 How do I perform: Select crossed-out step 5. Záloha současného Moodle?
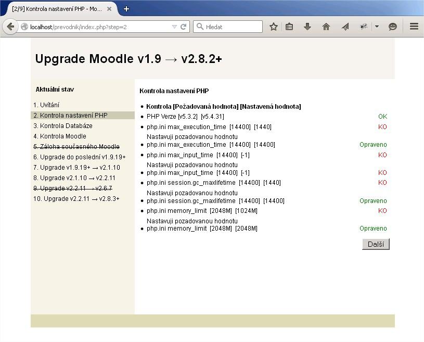tap(76, 147)
